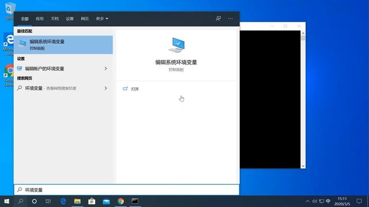Image resolution: width=369 pixels, height=207 pixels.
Task: Click inside the black console window area
Action: [270, 99]
